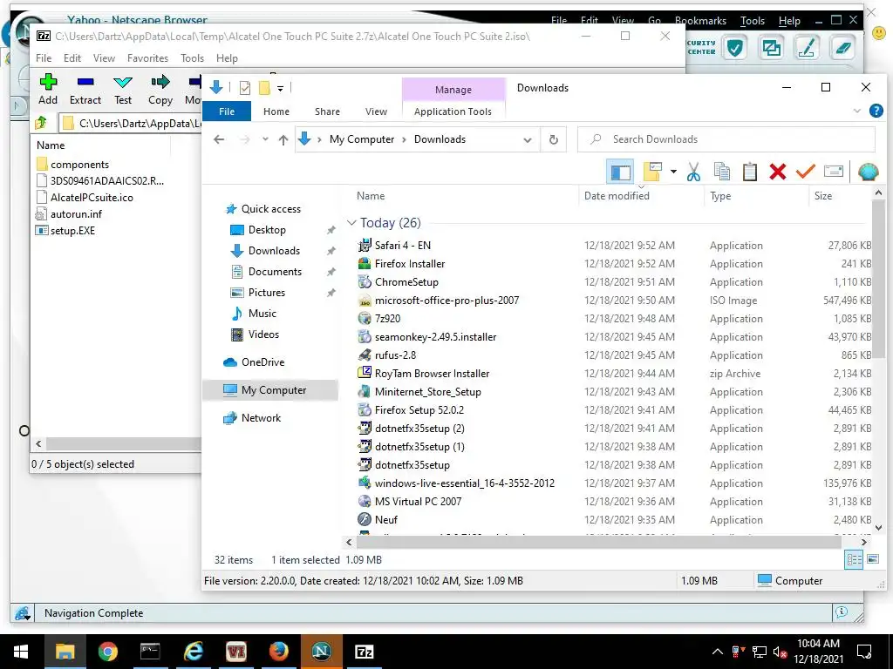The image size is (893, 669).
Task: Sort by the Size column header
Action: [822, 196]
